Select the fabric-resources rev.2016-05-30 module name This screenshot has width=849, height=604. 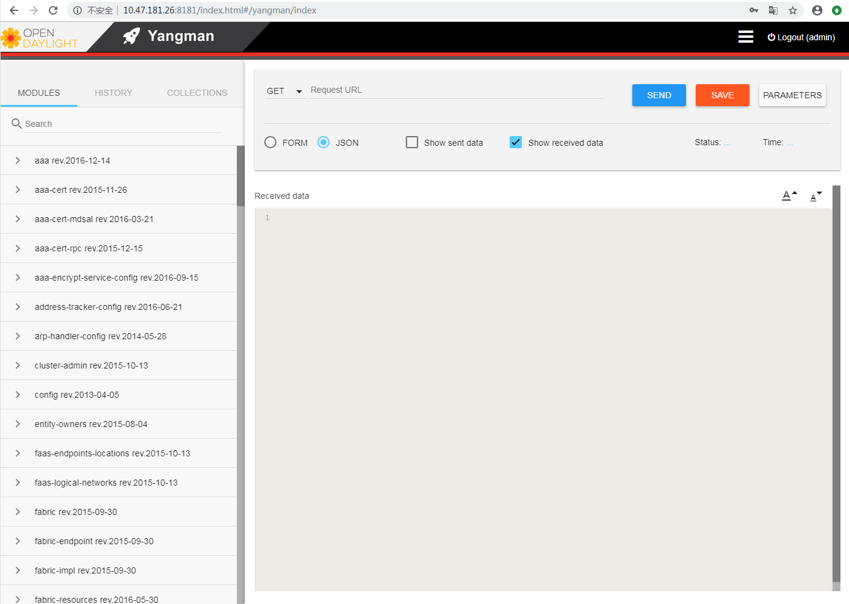pos(96,600)
